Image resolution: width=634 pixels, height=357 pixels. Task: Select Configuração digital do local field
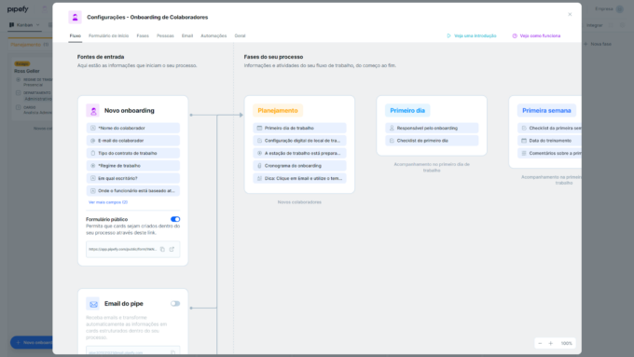pos(299,141)
